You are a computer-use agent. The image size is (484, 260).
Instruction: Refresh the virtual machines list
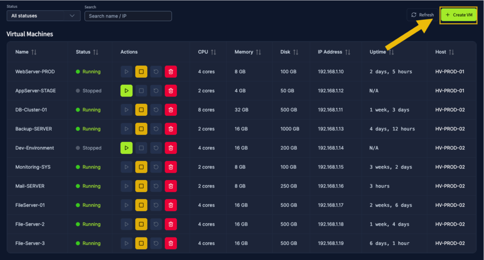tap(422, 15)
